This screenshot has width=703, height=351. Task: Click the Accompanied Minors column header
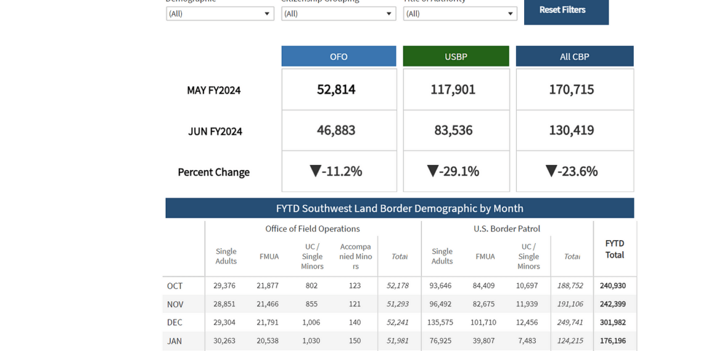(355, 257)
